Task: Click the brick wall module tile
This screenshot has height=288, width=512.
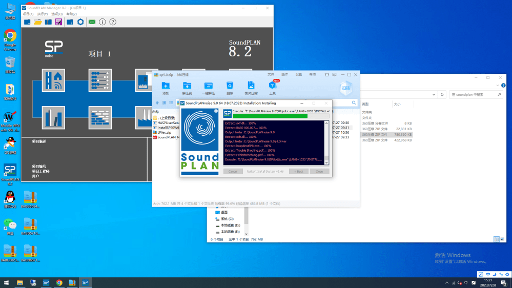Action: pyautogui.click(x=100, y=117)
